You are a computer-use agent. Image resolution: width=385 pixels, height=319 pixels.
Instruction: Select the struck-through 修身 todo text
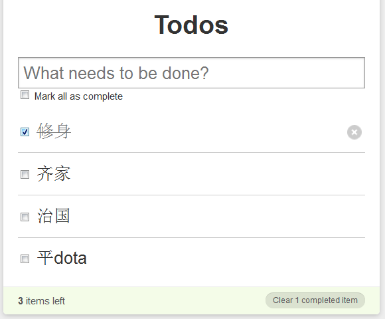54,131
